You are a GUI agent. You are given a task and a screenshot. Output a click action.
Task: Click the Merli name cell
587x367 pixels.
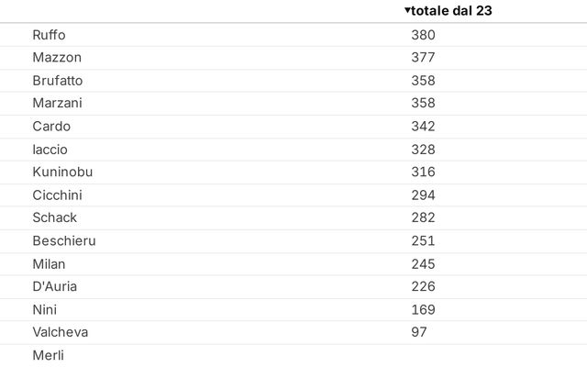tap(49, 355)
